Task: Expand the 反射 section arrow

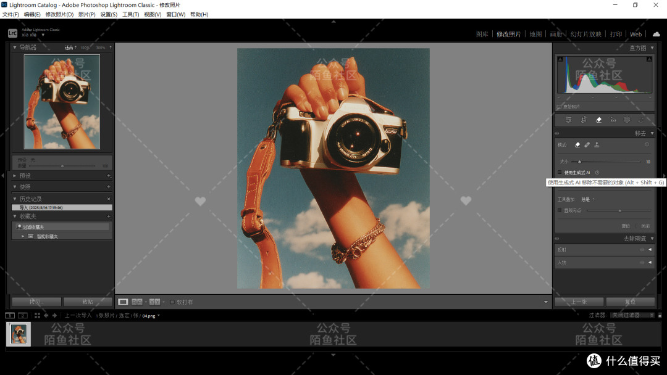Action: click(x=650, y=250)
